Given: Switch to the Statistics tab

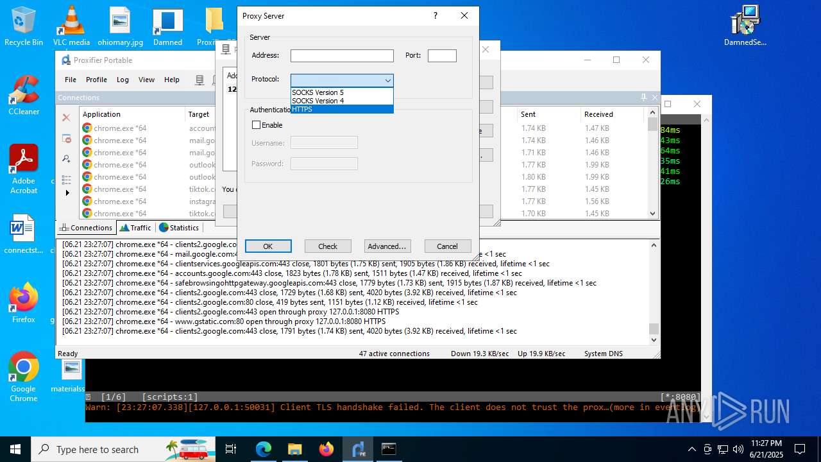Looking at the screenshot, I should [179, 228].
